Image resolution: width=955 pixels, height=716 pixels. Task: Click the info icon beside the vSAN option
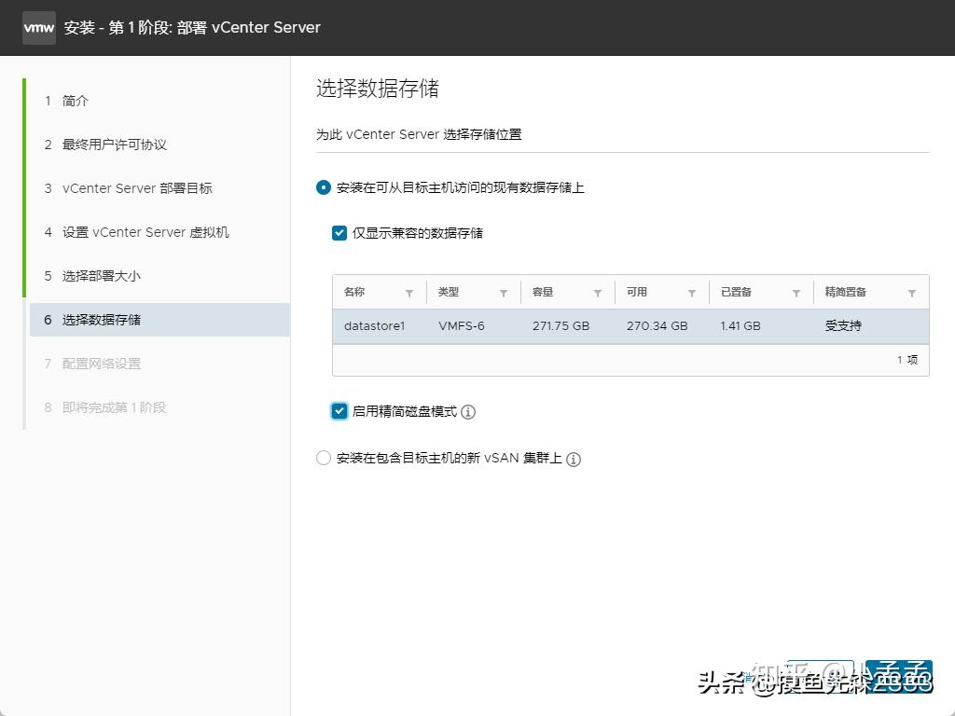(574, 459)
